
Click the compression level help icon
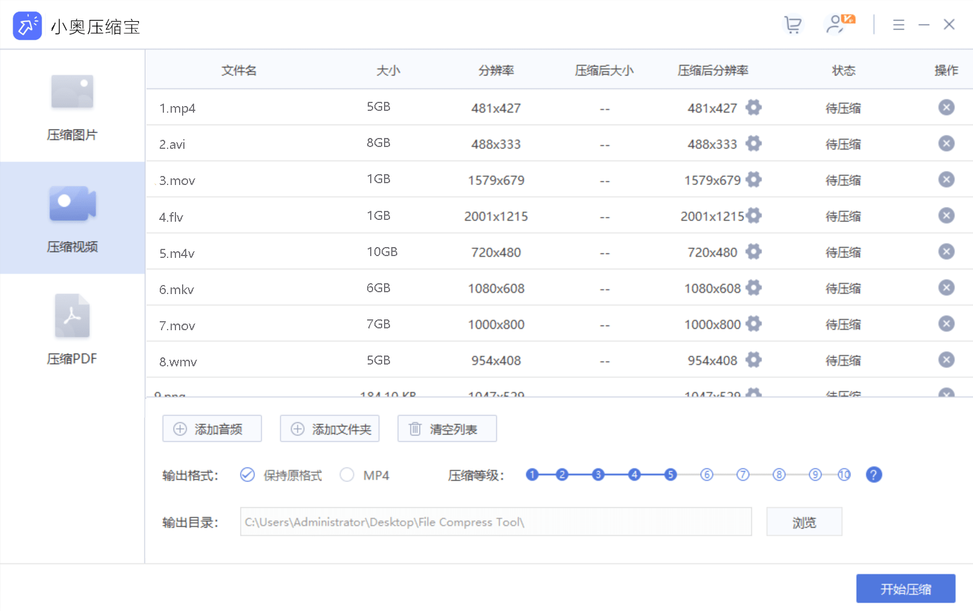[874, 475]
